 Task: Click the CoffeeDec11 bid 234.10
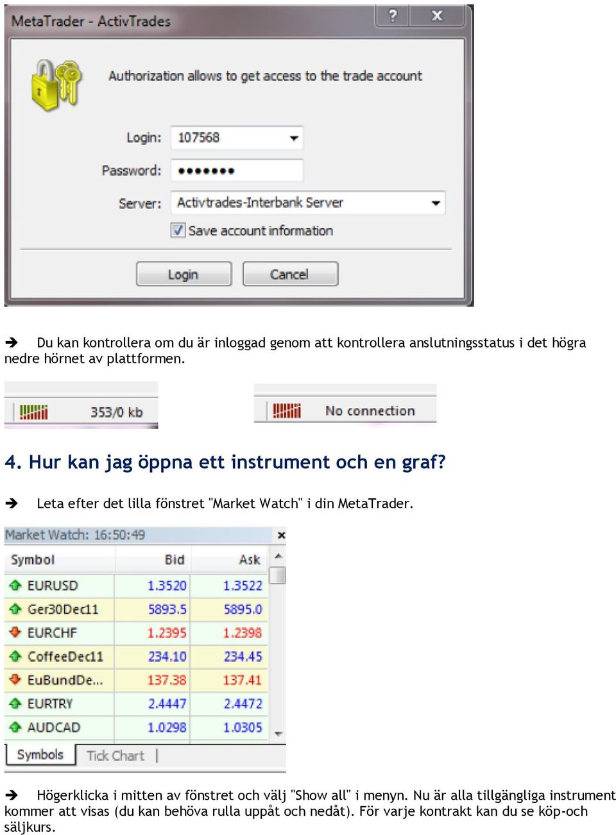(167, 657)
